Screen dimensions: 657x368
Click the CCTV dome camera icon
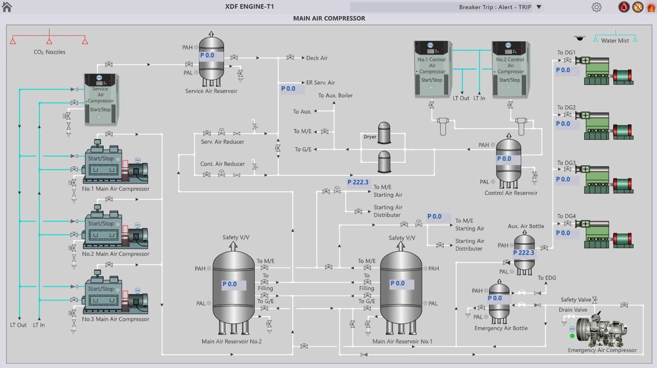(579, 38)
